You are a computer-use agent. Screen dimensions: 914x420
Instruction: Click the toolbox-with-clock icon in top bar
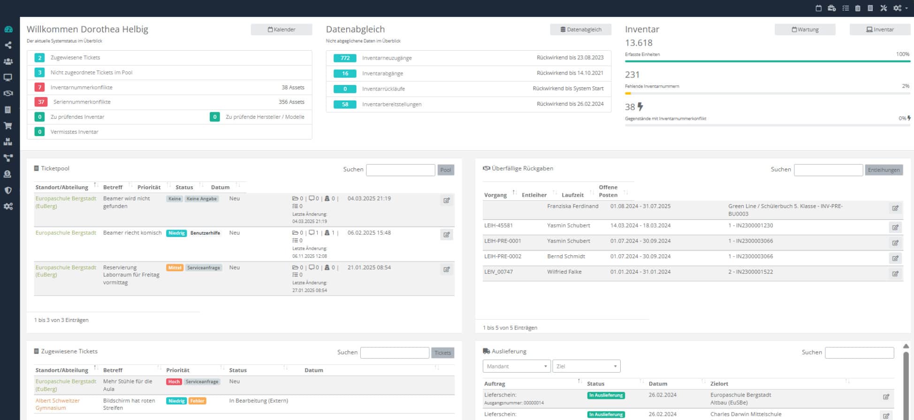click(x=832, y=8)
